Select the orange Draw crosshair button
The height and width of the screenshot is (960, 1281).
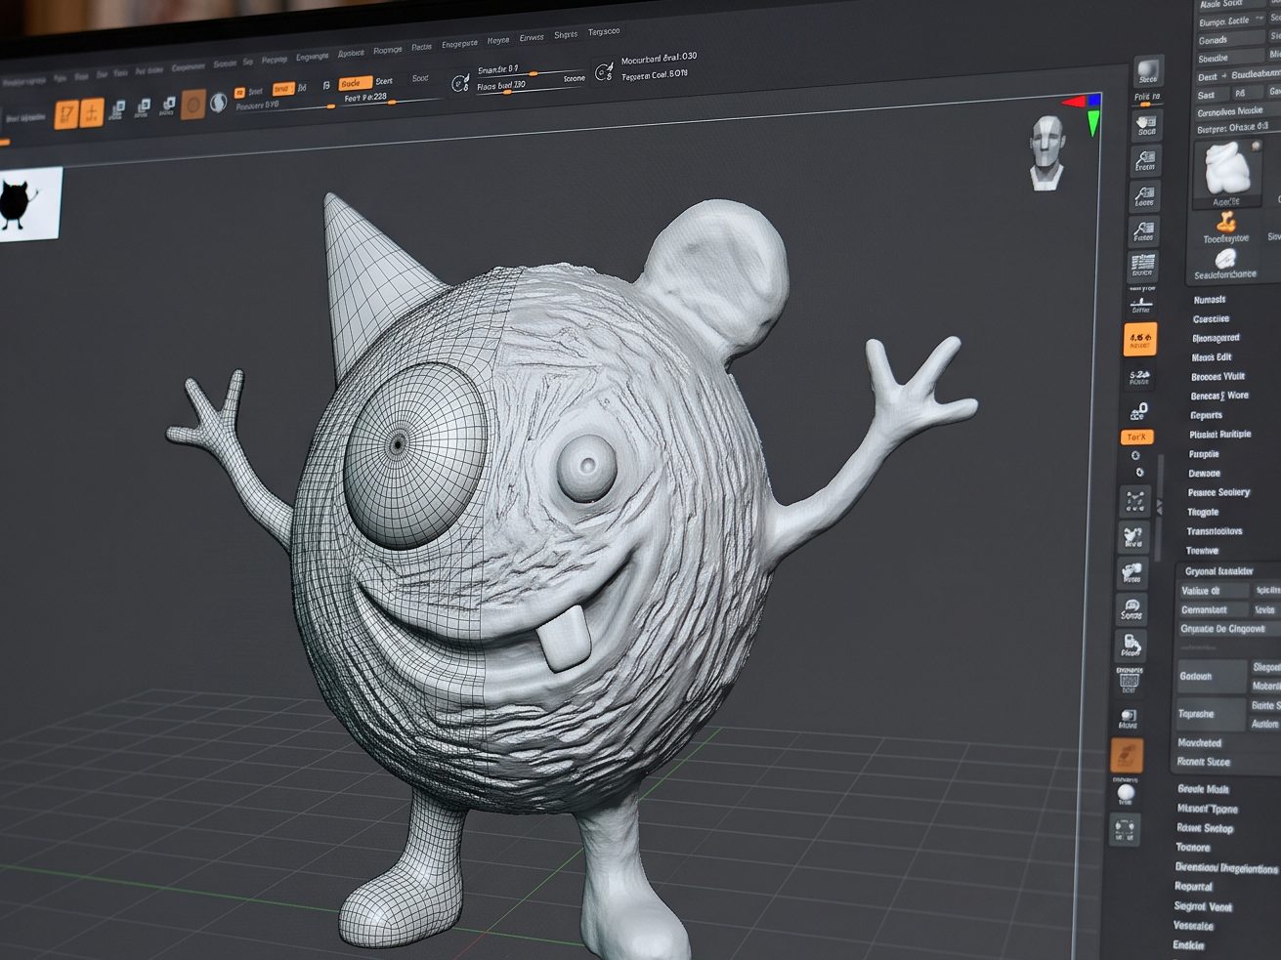tap(92, 113)
